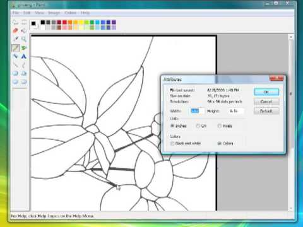Pick the bright yellow color swatch
This screenshot has width=303, height=227.
tap(81, 22)
